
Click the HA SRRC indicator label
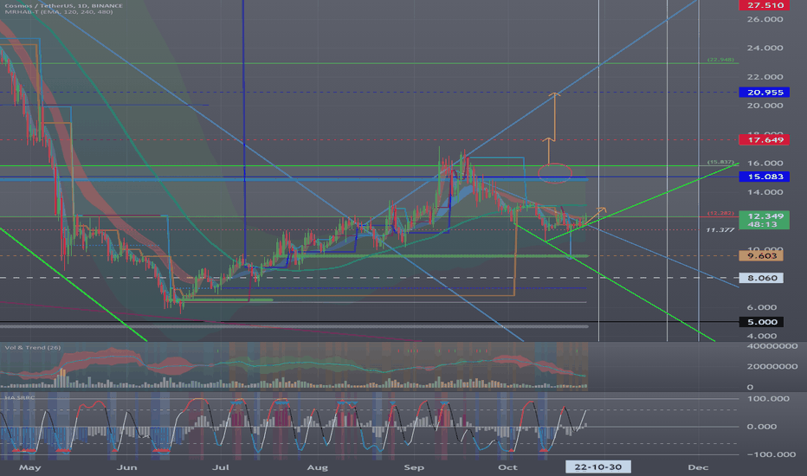(x=21, y=398)
